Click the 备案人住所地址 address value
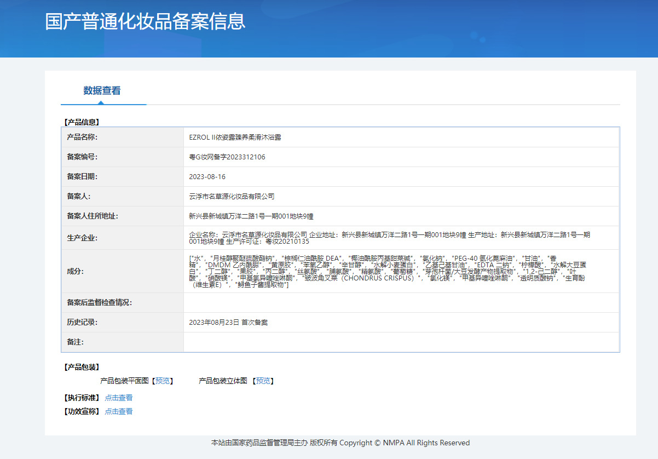The width and height of the screenshot is (658, 459). click(x=251, y=216)
